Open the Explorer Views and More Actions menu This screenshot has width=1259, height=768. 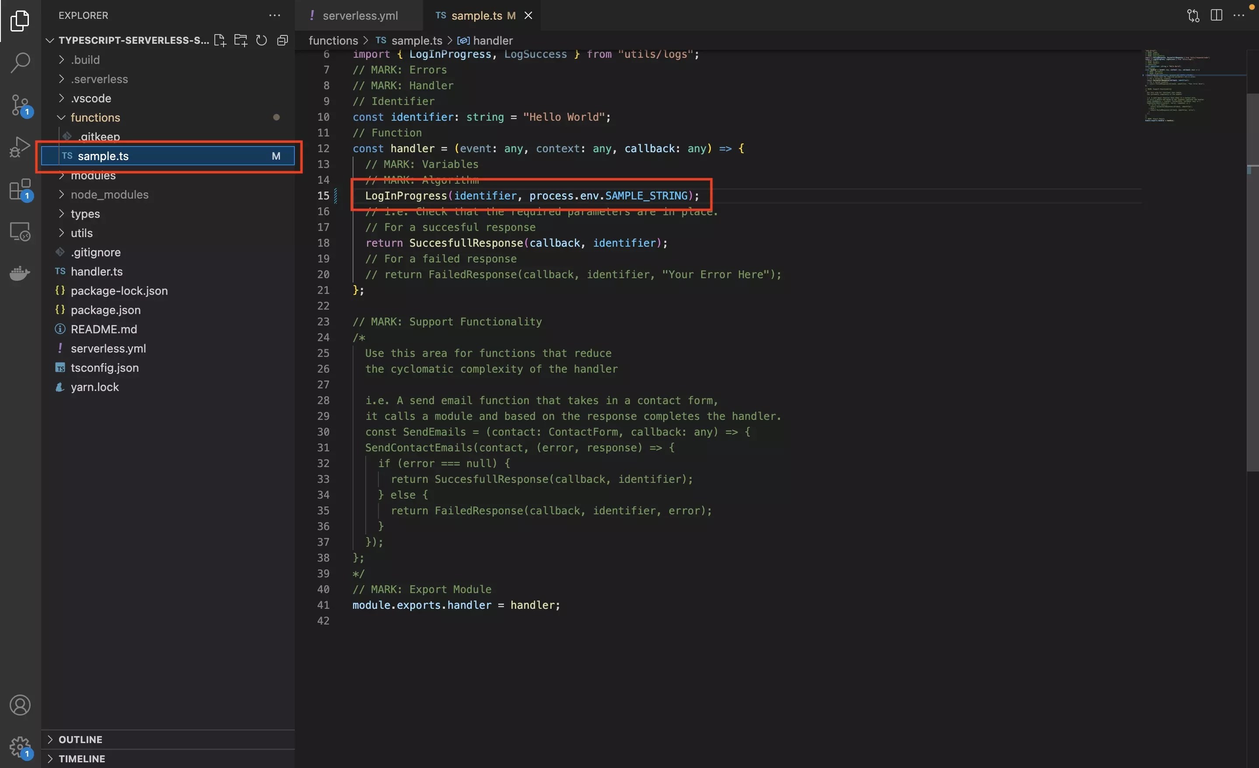pyautogui.click(x=274, y=15)
